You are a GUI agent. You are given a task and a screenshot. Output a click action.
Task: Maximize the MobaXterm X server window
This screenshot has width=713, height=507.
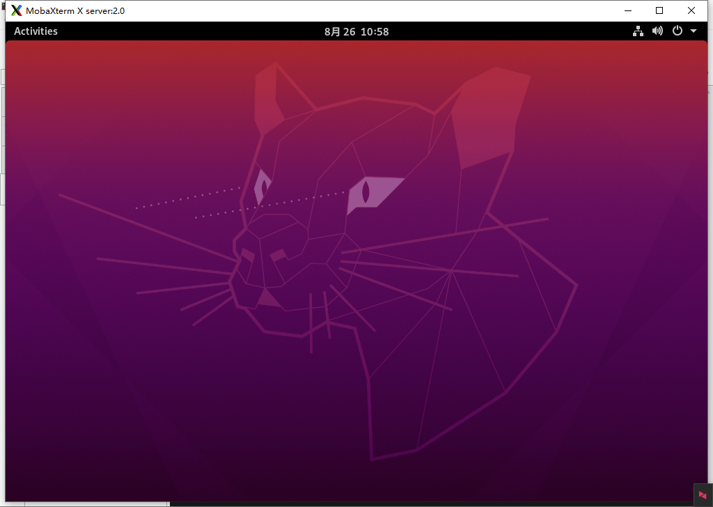[659, 10]
